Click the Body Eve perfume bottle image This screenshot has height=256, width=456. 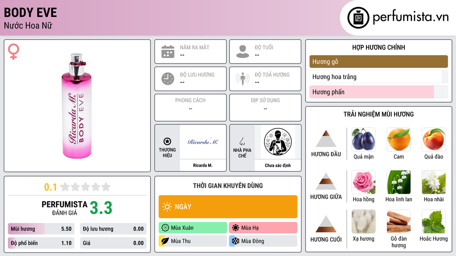77,106
